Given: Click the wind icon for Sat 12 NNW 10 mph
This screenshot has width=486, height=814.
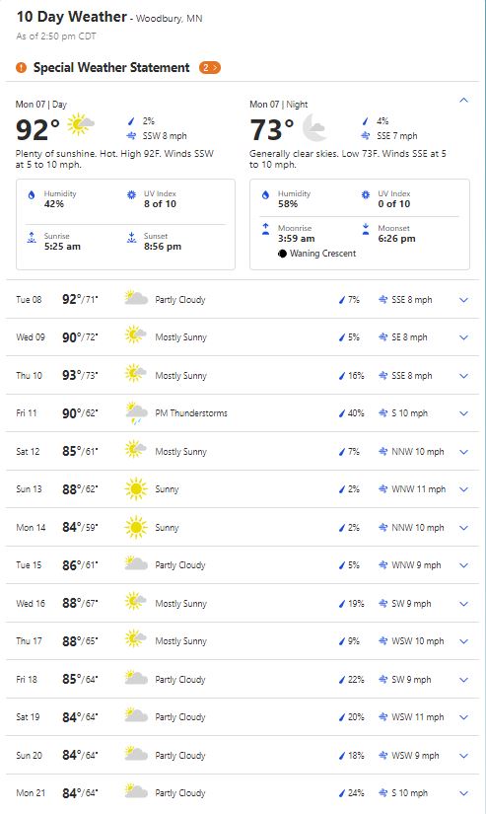Looking at the screenshot, I should coord(382,452).
